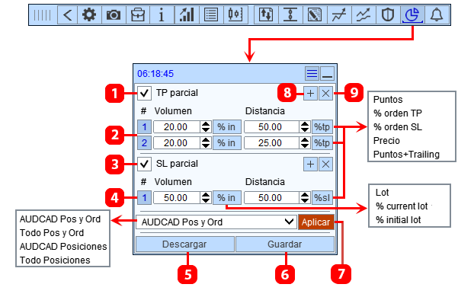The width and height of the screenshot is (458, 297).
Task: Choose "Todo Posiciones" from the list
Action: pyautogui.click(x=55, y=260)
